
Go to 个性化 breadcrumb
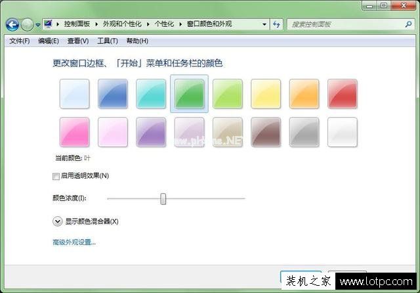coord(164,24)
